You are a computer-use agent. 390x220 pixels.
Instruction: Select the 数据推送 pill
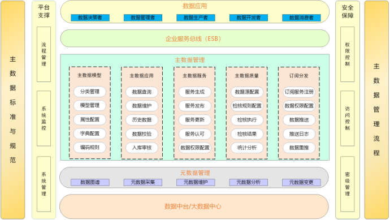pos(299,120)
